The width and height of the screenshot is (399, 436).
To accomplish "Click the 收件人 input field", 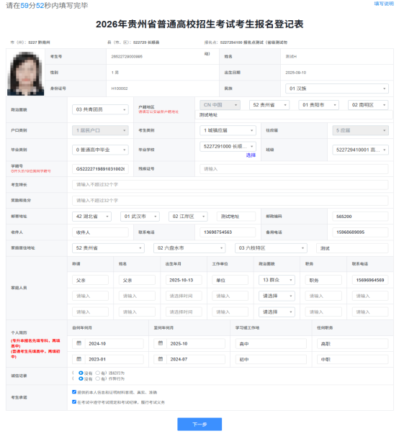I will [100, 232].
